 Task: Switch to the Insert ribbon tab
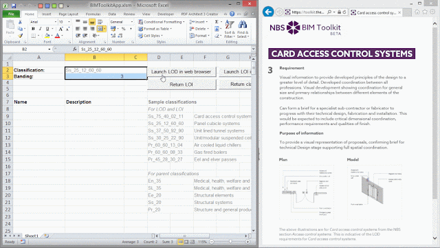[x=47, y=14]
